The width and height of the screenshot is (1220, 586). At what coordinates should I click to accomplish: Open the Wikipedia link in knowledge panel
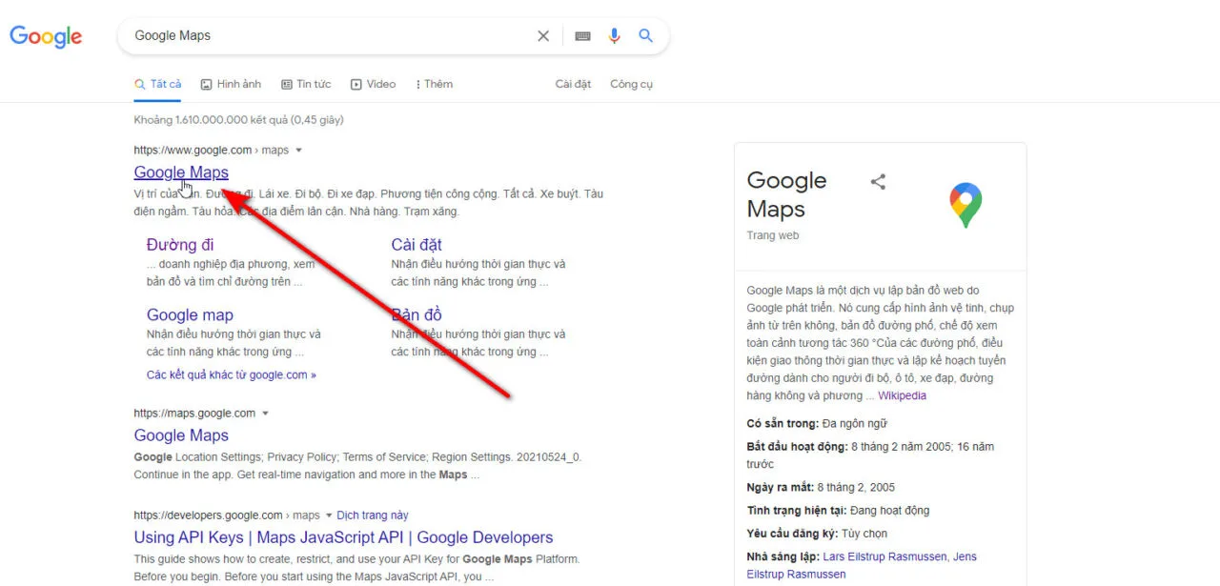pyautogui.click(x=902, y=396)
